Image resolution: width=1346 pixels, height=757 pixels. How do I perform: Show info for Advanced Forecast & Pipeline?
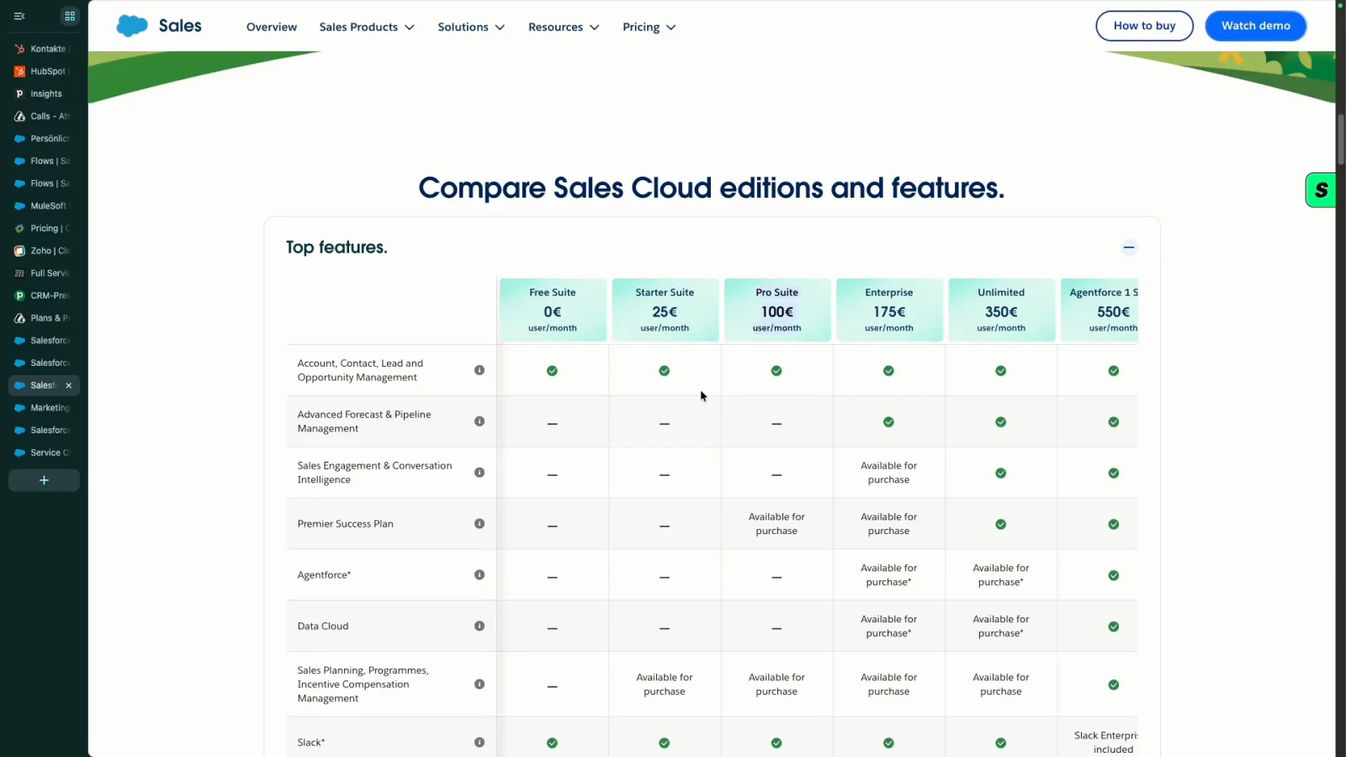coord(480,421)
